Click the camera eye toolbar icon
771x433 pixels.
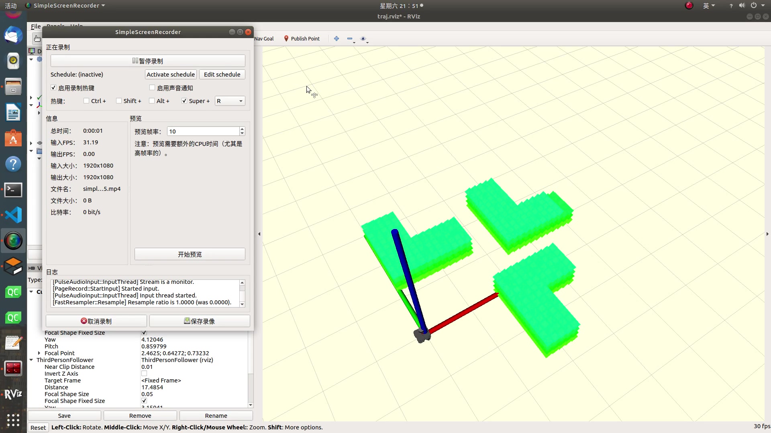363,39
